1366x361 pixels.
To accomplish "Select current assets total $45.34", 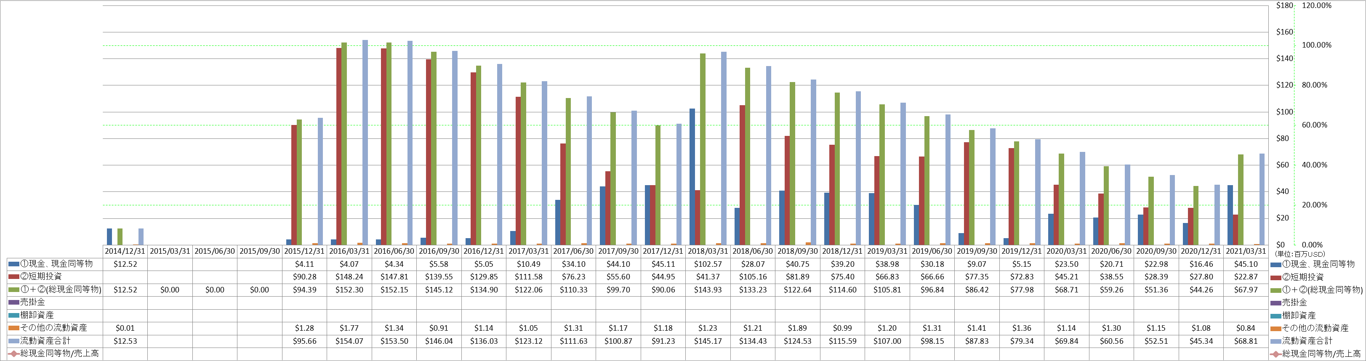I will point(1201,341).
